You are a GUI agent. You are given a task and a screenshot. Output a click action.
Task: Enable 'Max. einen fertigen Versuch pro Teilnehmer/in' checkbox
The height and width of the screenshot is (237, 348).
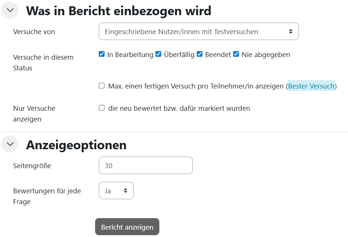(x=102, y=86)
